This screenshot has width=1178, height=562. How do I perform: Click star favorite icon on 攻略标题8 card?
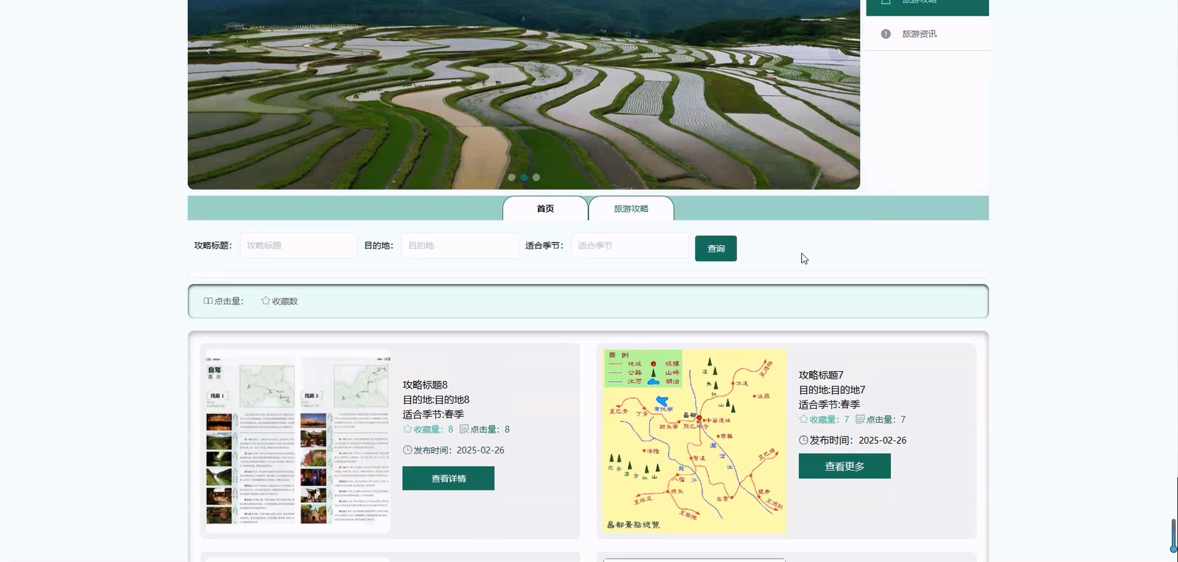pyautogui.click(x=407, y=429)
